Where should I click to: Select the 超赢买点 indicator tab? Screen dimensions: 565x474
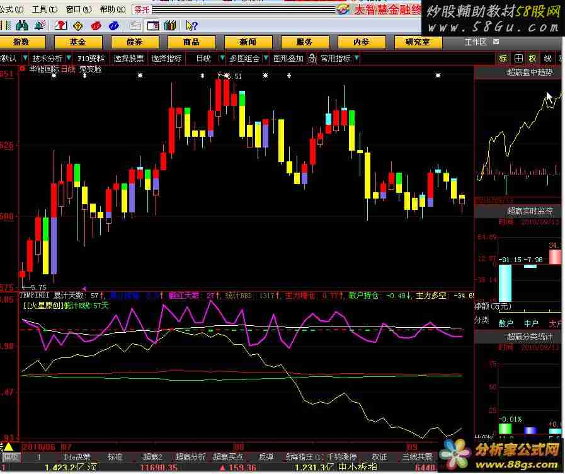coord(228,457)
